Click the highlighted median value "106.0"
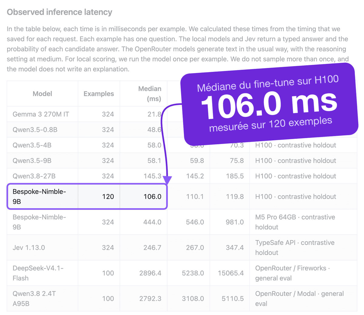 (153, 196)
